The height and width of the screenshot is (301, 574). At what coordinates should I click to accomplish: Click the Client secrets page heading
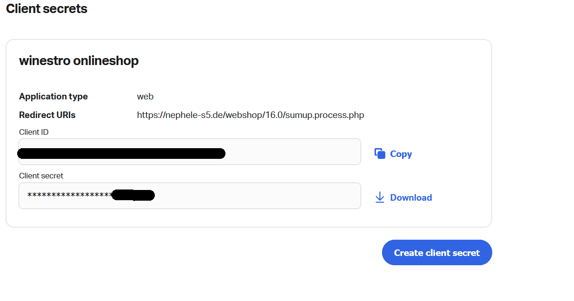(46, 8)
